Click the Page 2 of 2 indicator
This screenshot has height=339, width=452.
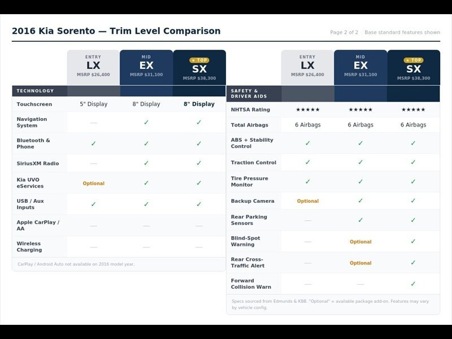[x=344, y=32]
